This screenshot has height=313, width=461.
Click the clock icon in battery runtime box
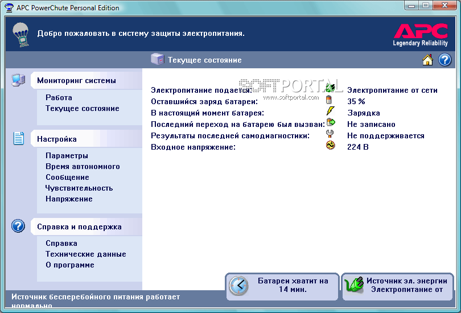point(238,286)
